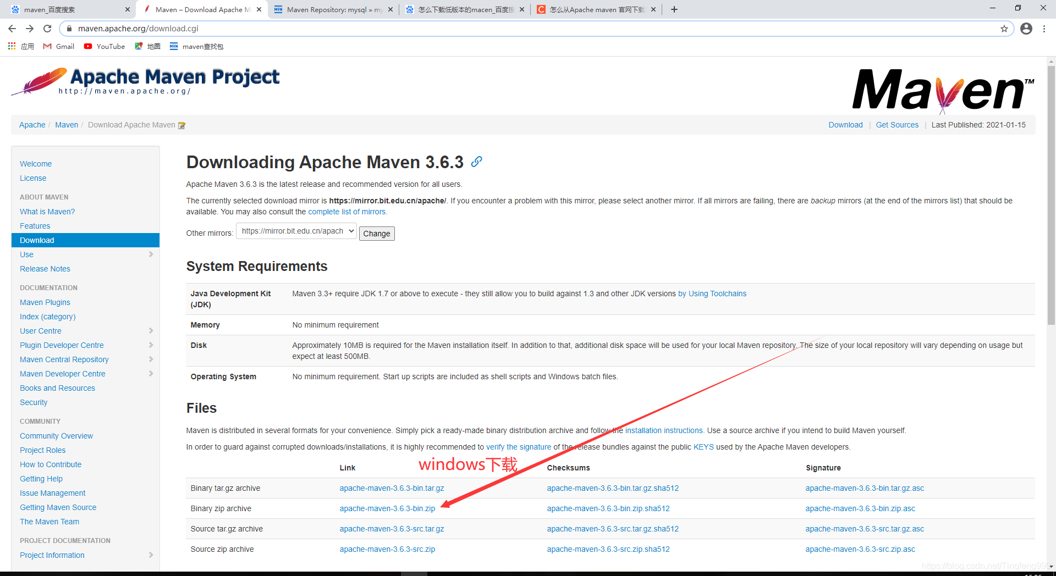
Task: Open the Other mirrors dropdown
Action: click(296, 231)
